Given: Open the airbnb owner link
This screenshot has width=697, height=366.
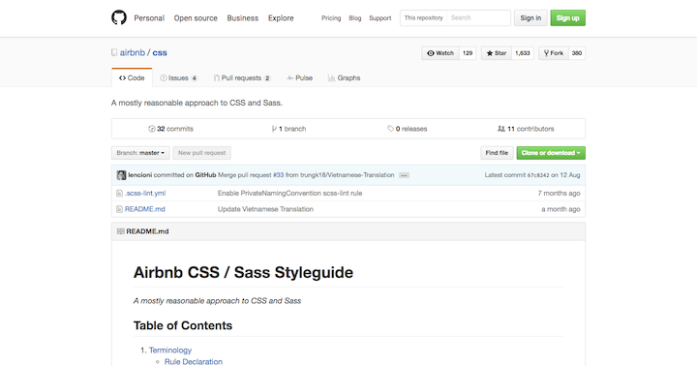Looking at the screenshot, I should click(x=133, y=52).
